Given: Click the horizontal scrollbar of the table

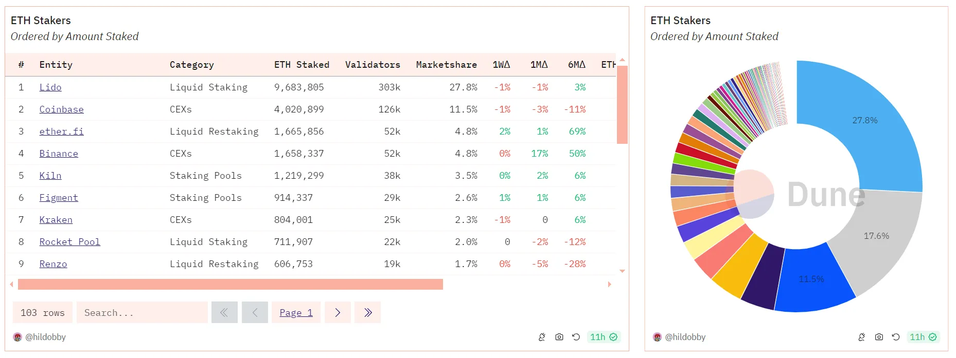Looking at the screenshot, I should (230, 284).
